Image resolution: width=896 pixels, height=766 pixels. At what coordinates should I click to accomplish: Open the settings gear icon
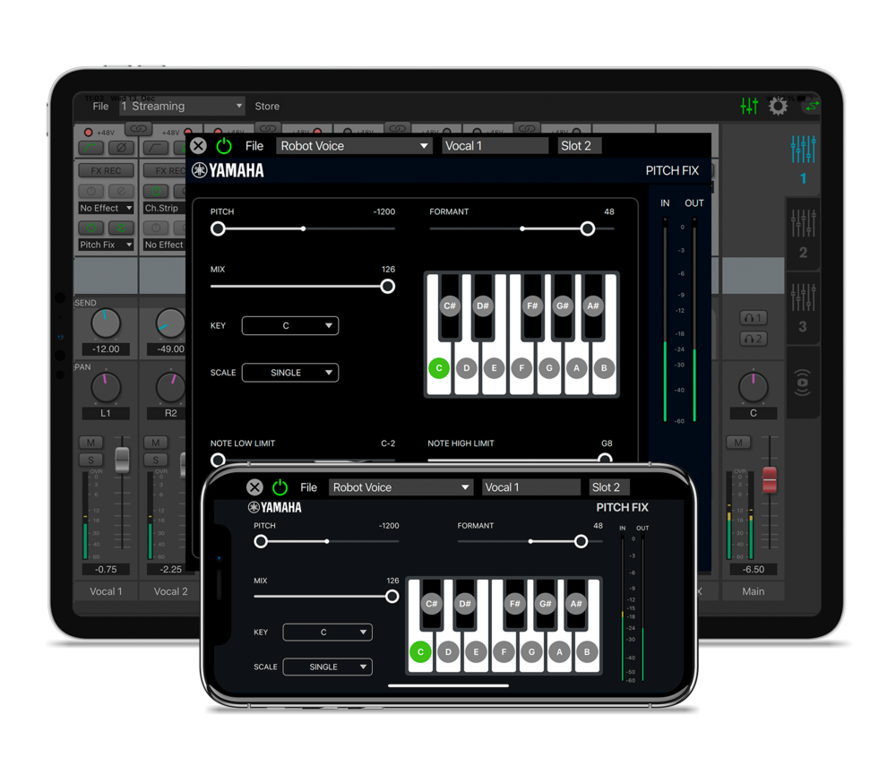[778, 105]
